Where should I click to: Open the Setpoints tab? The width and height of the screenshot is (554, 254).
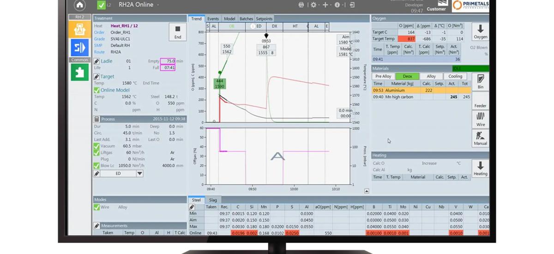click(264, 19)
